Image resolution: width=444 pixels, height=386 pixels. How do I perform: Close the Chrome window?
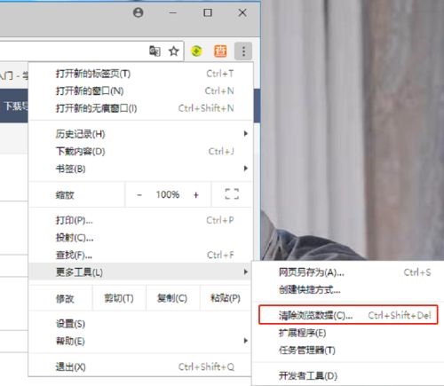[x=242, y=12]
